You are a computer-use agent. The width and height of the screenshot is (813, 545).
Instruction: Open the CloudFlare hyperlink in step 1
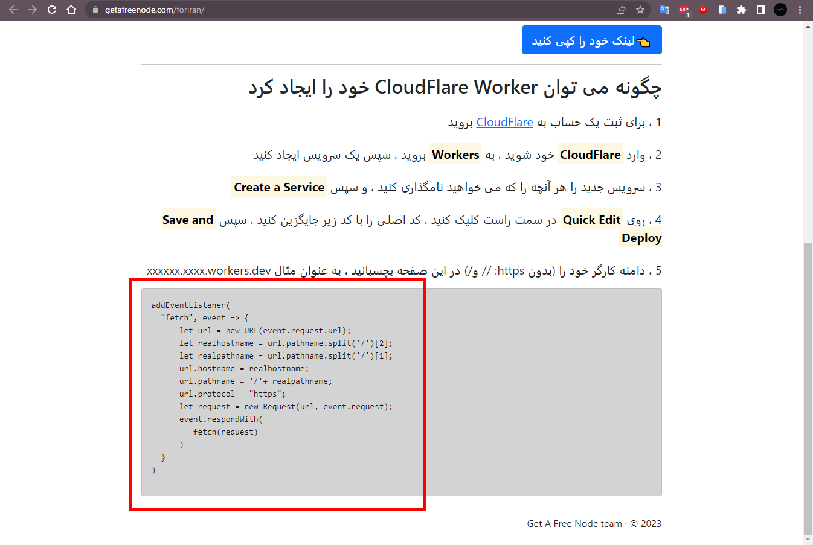point(504,122)
